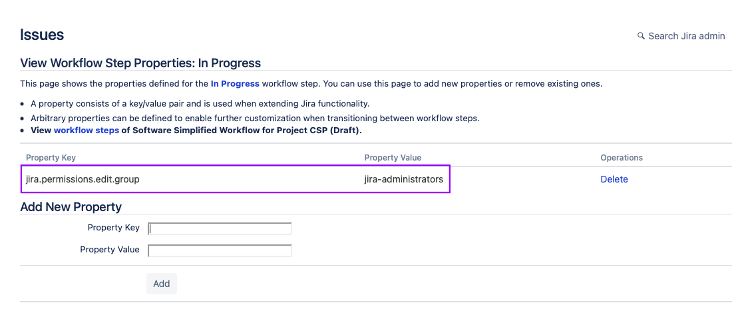
Task: Click the Software Simplified Workflow for Project CSP text
Action: (x=246, y=131)
